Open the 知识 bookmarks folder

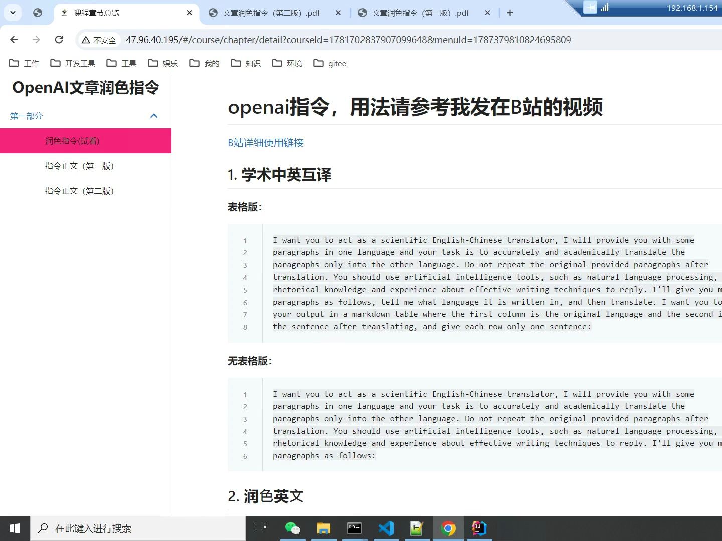246,63
